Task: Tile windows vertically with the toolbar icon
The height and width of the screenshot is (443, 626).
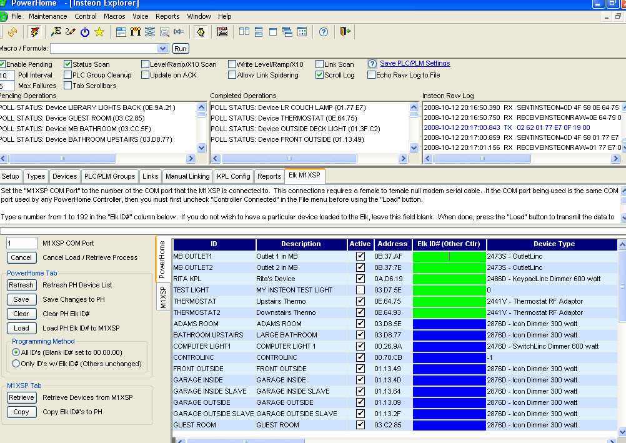Action: (x=244, y=32)
